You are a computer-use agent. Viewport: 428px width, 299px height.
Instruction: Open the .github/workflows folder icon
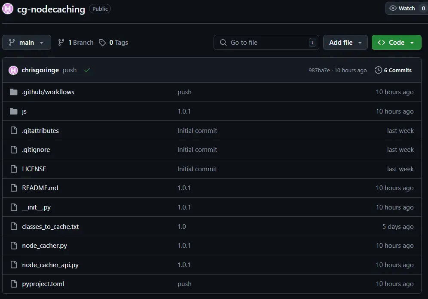(x=14, y=92)
